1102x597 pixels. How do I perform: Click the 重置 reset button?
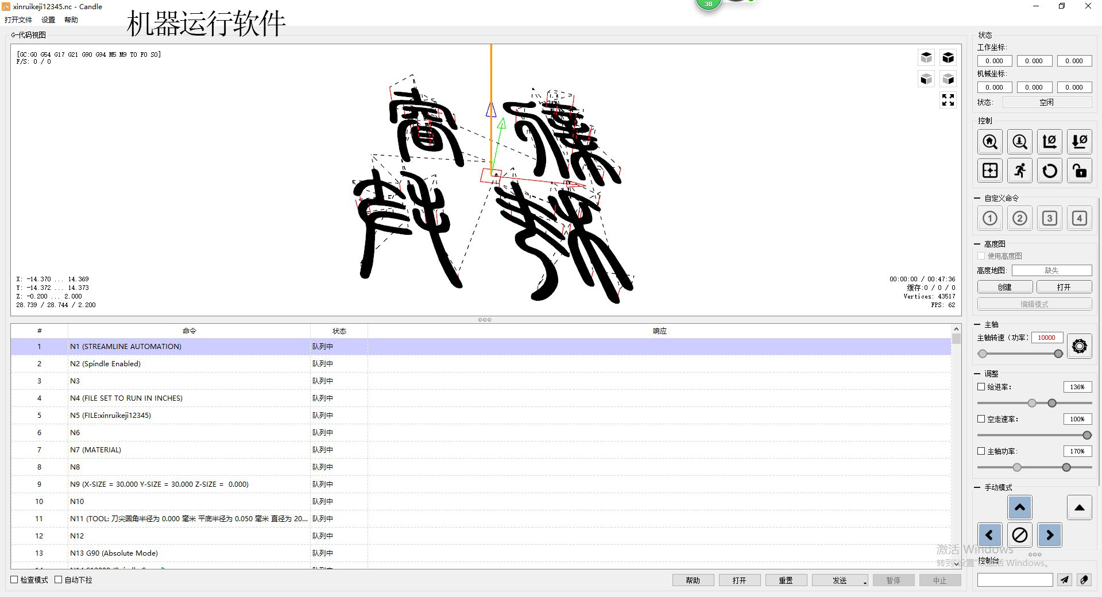click(786, 580)
